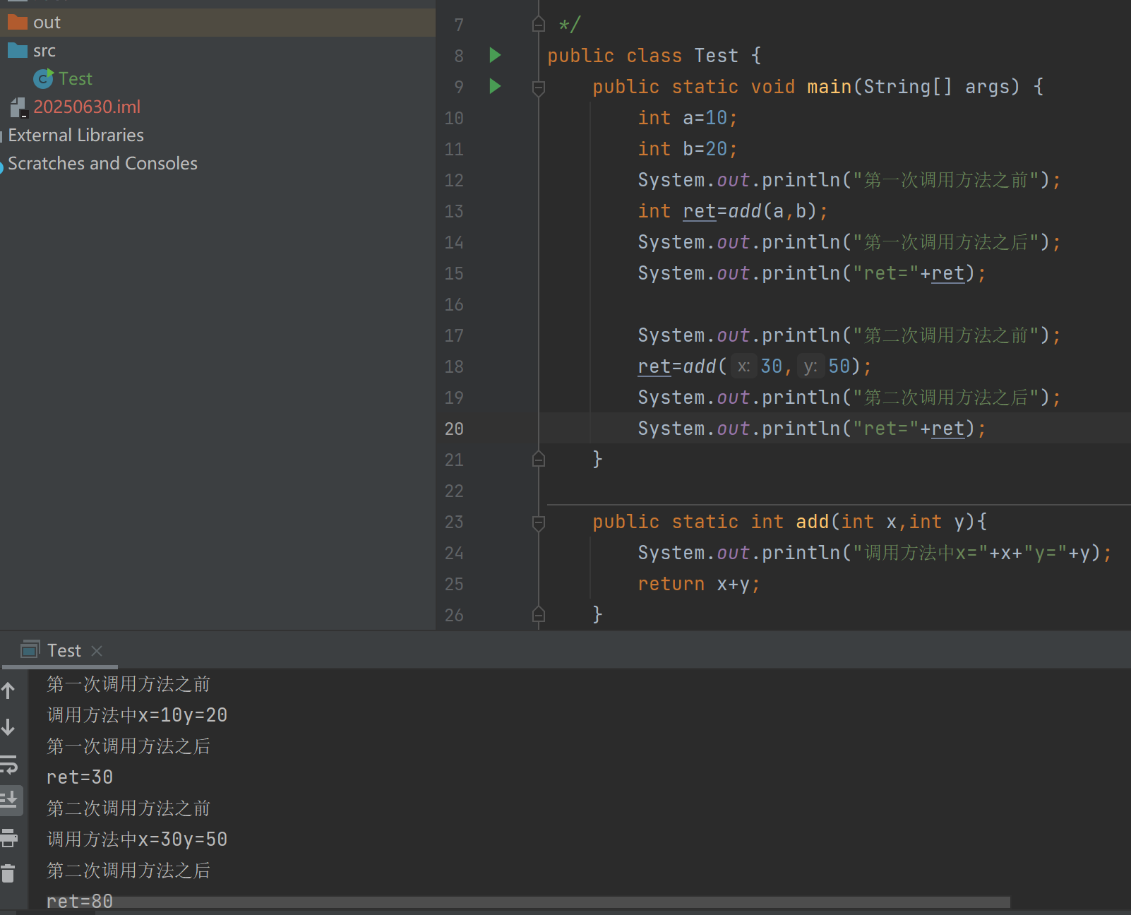
Task: Click 'ret=30' console output line
Action: pyautogui.click(x=80, y=777)
